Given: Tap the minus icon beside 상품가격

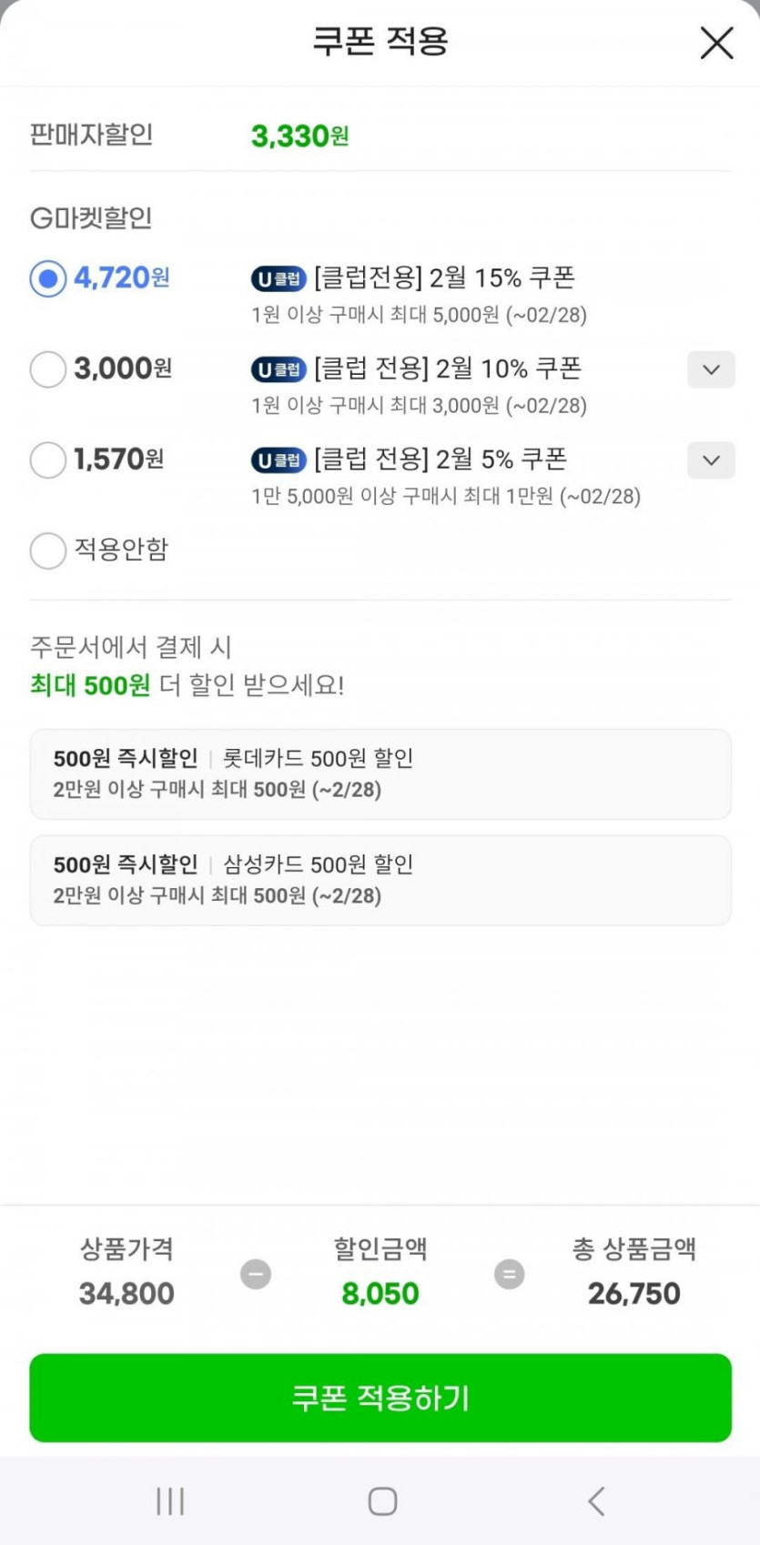Looking at the screenshot, I should [256, 1274].
